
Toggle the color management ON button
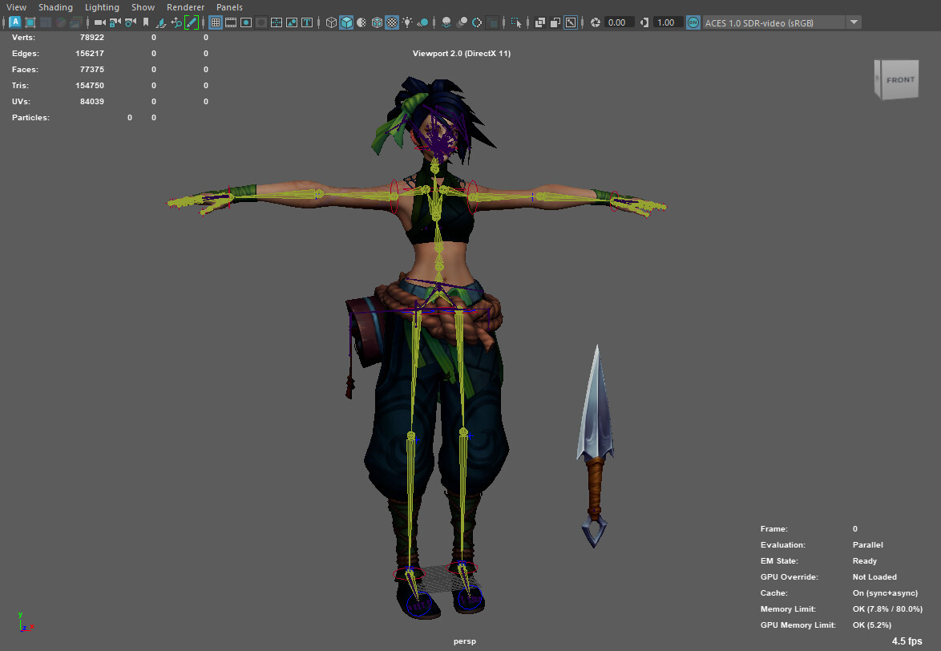[693, 22]
